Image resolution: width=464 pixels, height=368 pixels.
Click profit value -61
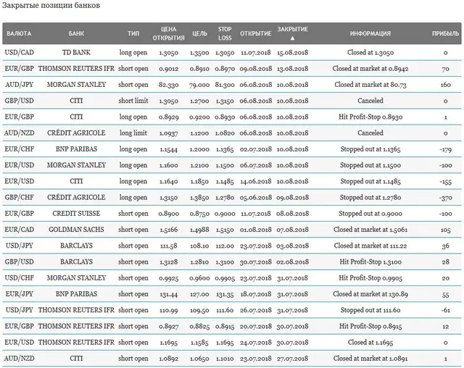(x=445, y=310)
